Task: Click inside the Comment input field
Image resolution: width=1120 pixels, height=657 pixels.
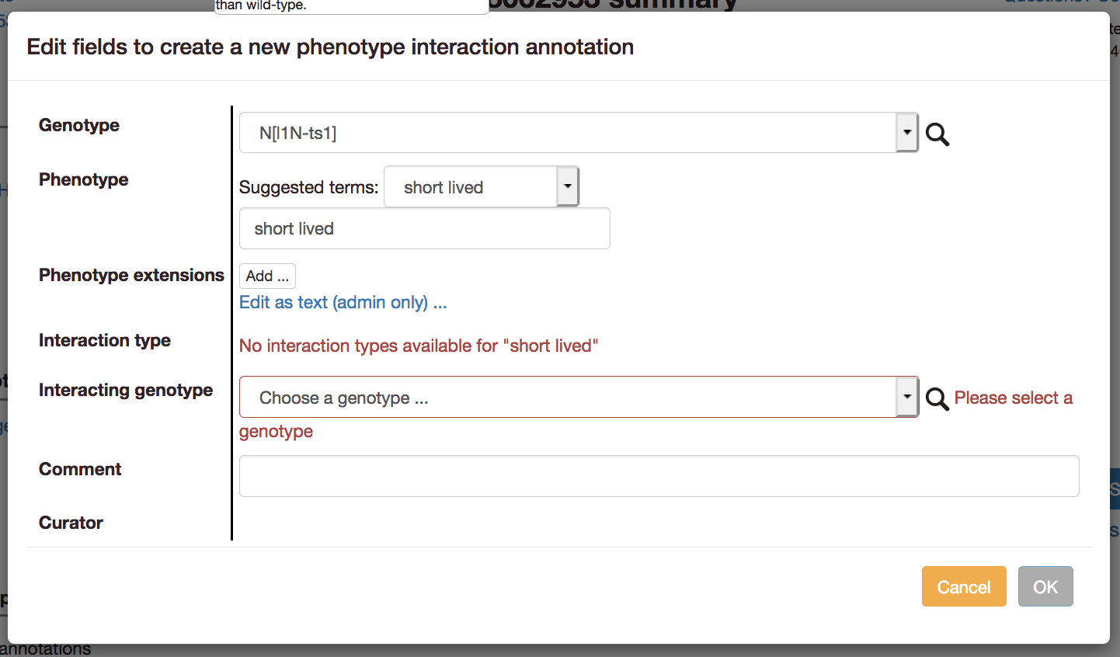Action: pyautogui.click(x=659, y=476)
